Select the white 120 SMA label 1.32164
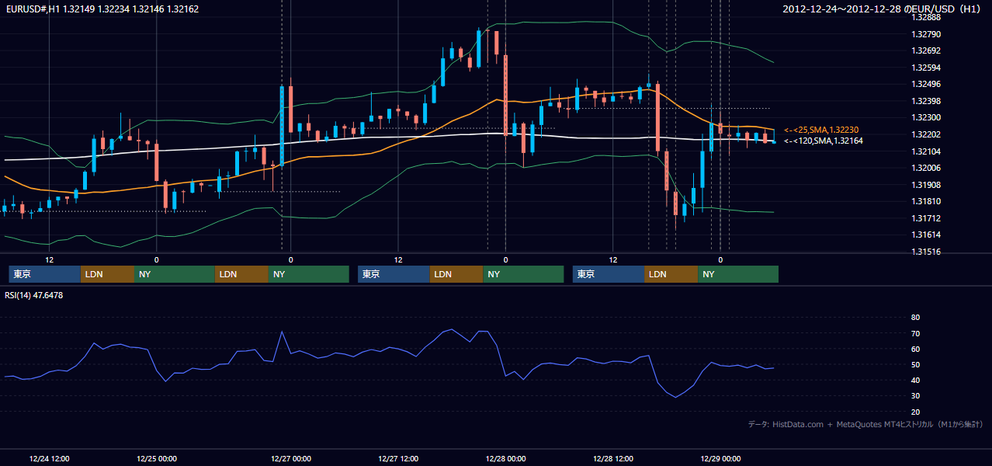The width and height of the screenshot is (992, 466). pyautogui.click(x=824, y=141)
